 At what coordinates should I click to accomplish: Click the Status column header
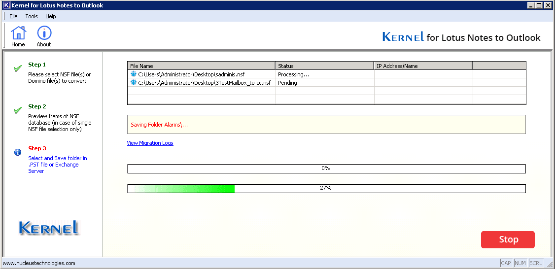tap(325, 66)
